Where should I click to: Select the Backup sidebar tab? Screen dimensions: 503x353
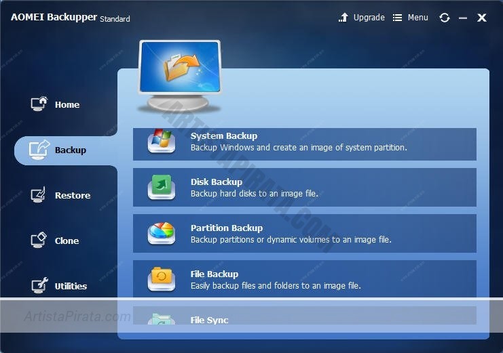pos(66,150)
